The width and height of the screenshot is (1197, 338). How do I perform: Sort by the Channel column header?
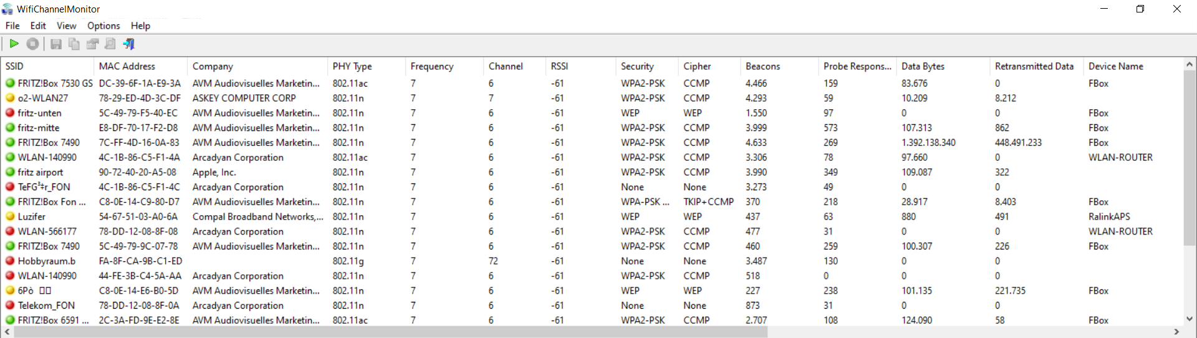click(x=515, y=66)
